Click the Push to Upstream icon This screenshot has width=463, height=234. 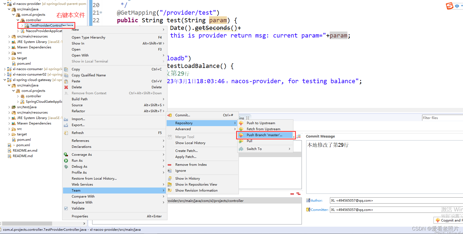241,123
